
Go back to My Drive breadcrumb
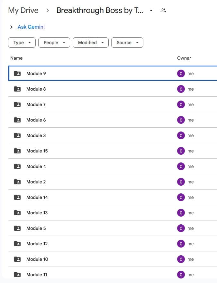point(23,10)
